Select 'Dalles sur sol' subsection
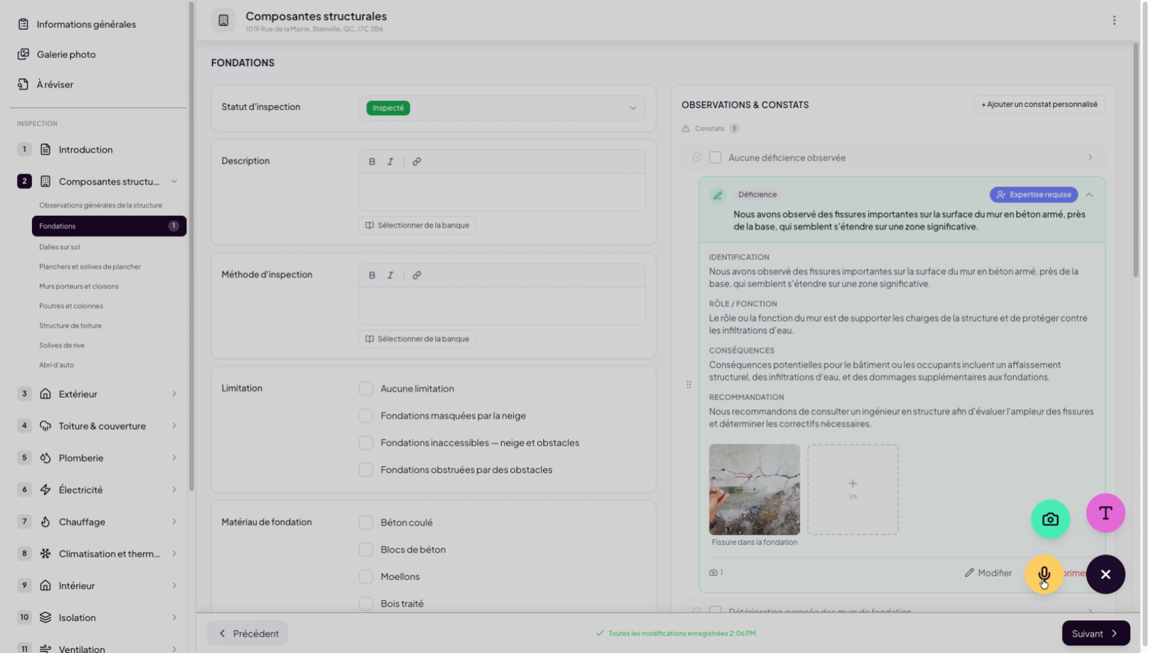Image resolution: width=1149 pixels, height=653 pixels. point(59,247)
